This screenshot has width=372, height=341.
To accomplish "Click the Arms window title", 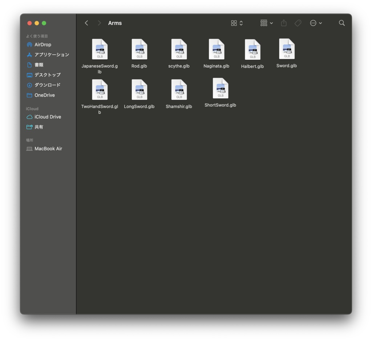I will coord(115,23).
